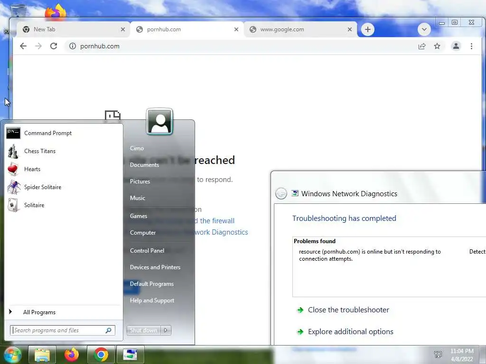Open Default Programs
486x364 pixels.
click(151, 284)
